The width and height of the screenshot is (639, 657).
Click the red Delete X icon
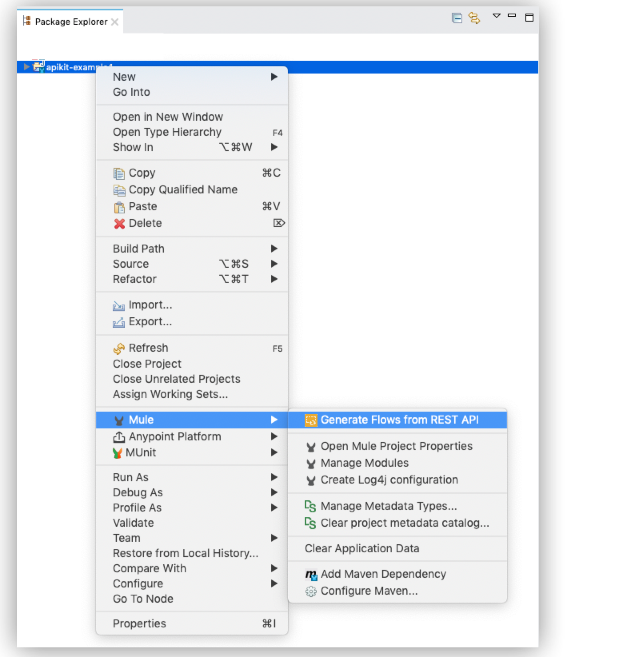[x=119, y=223]
